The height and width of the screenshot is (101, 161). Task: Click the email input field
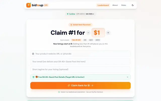pos(80,62)
